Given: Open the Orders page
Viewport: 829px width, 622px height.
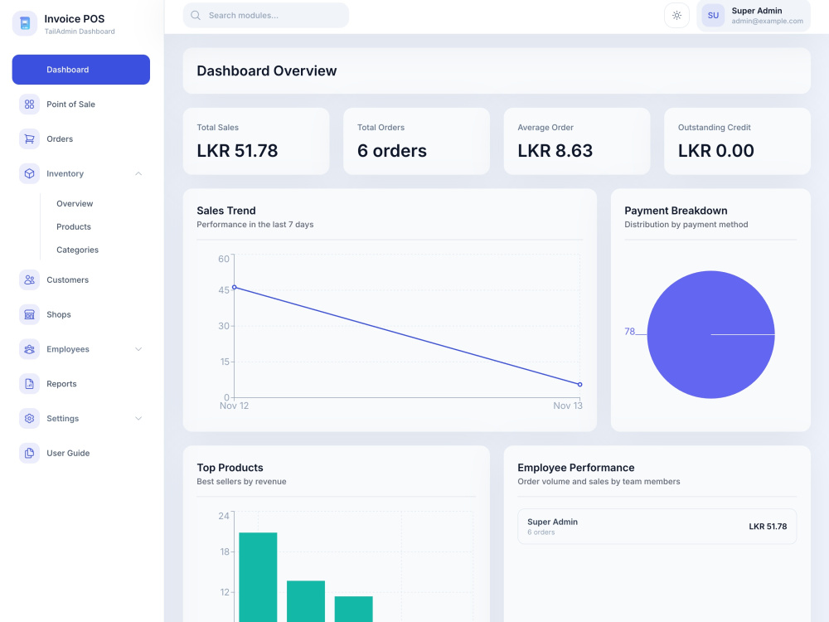Looking at the screenshot, I should click(81, 139).
